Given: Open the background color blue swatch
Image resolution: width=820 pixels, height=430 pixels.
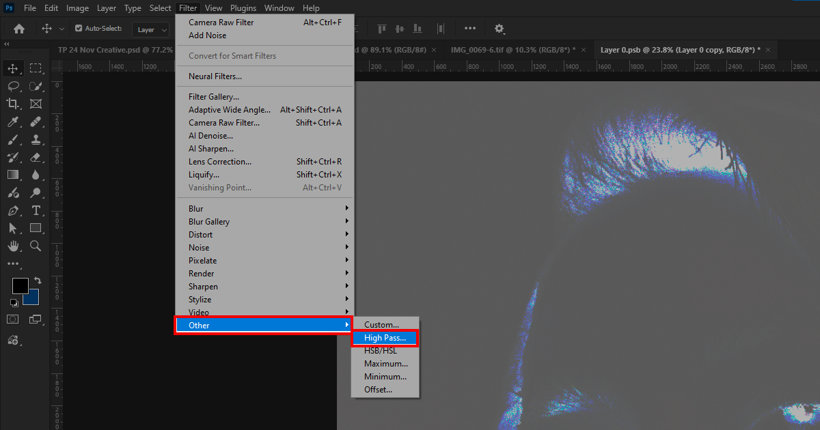Looking at the screenshot, I should 33,298.
